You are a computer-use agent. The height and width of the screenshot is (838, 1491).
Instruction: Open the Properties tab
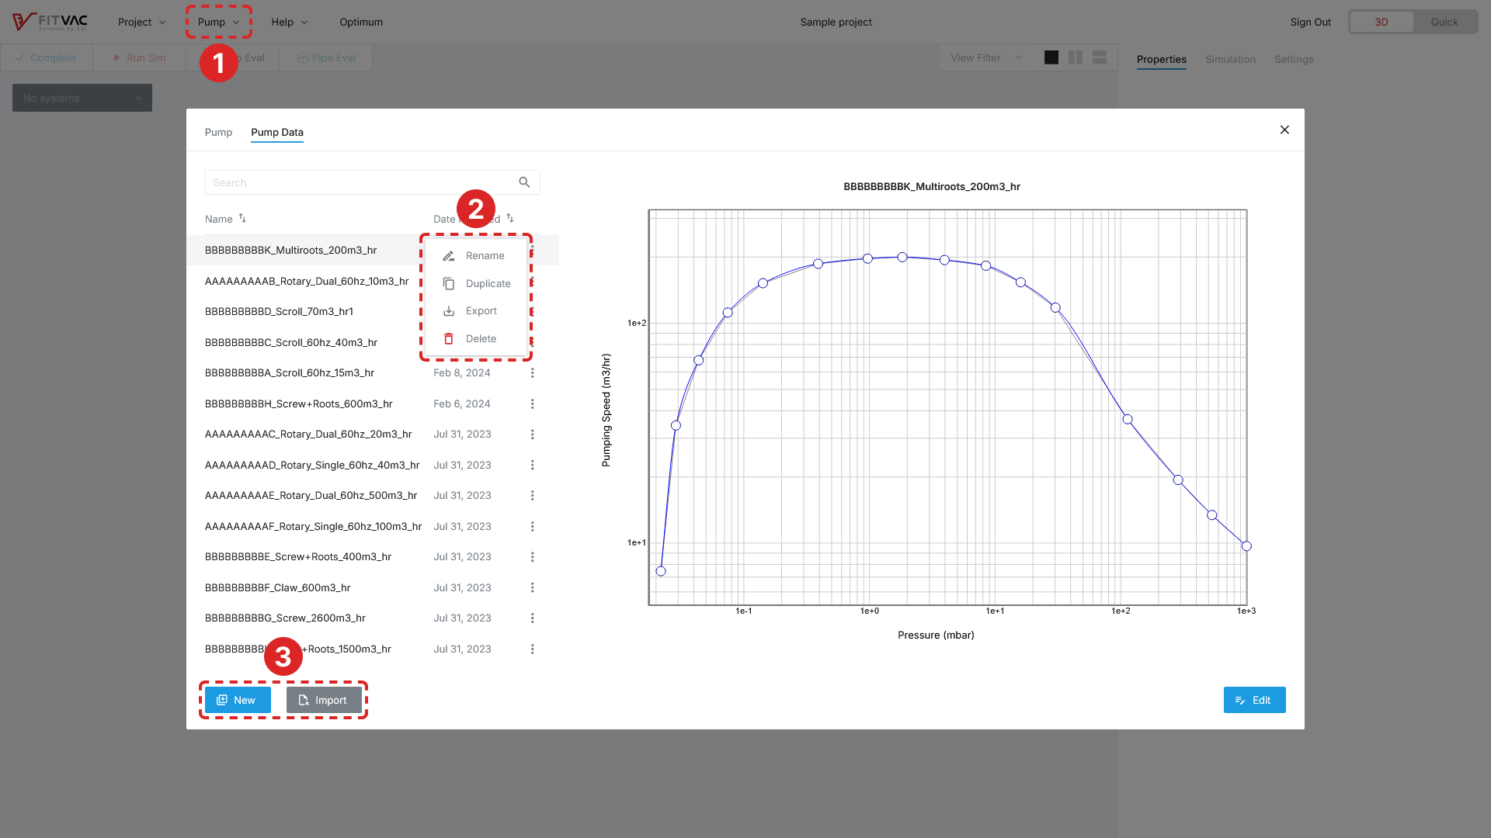click(1162, 60)
